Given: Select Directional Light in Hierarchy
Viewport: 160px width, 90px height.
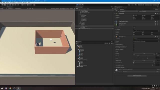Looking at the screenshot, I should click(85, 13).
